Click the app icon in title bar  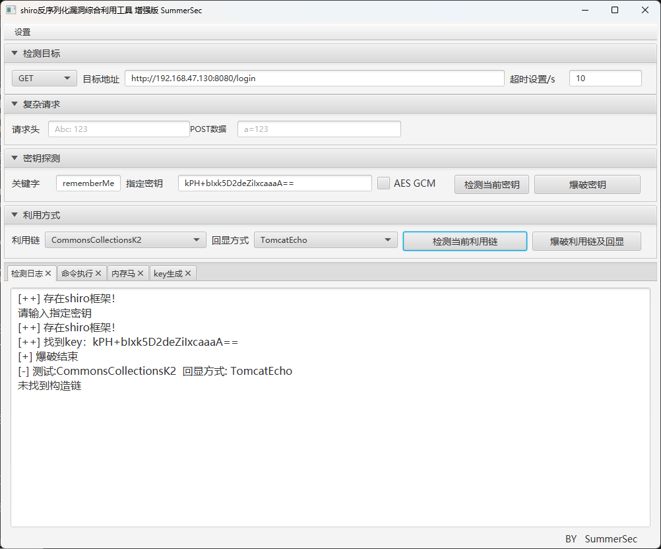point(11,10)
